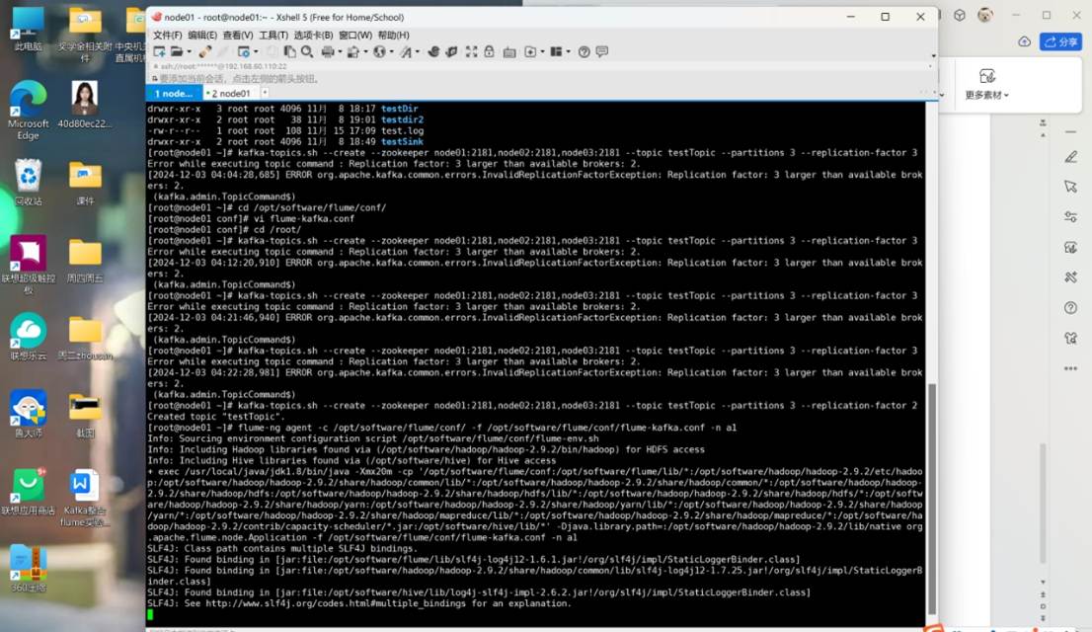Click the feedback speech bubble icon

[x=601, y=51]
